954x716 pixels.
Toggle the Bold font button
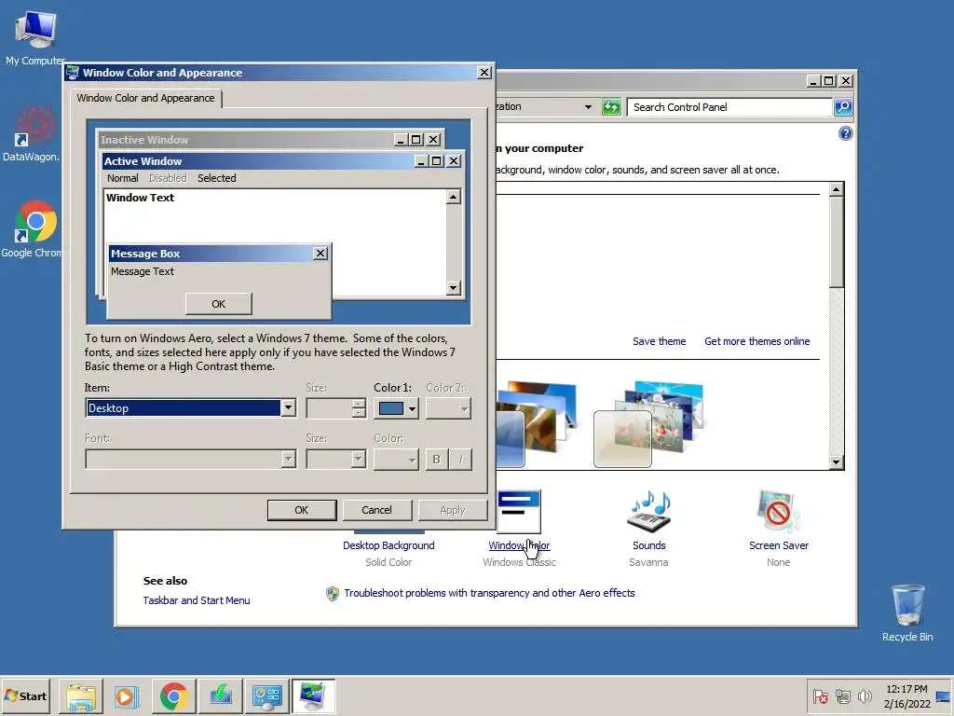click(436, 459)
